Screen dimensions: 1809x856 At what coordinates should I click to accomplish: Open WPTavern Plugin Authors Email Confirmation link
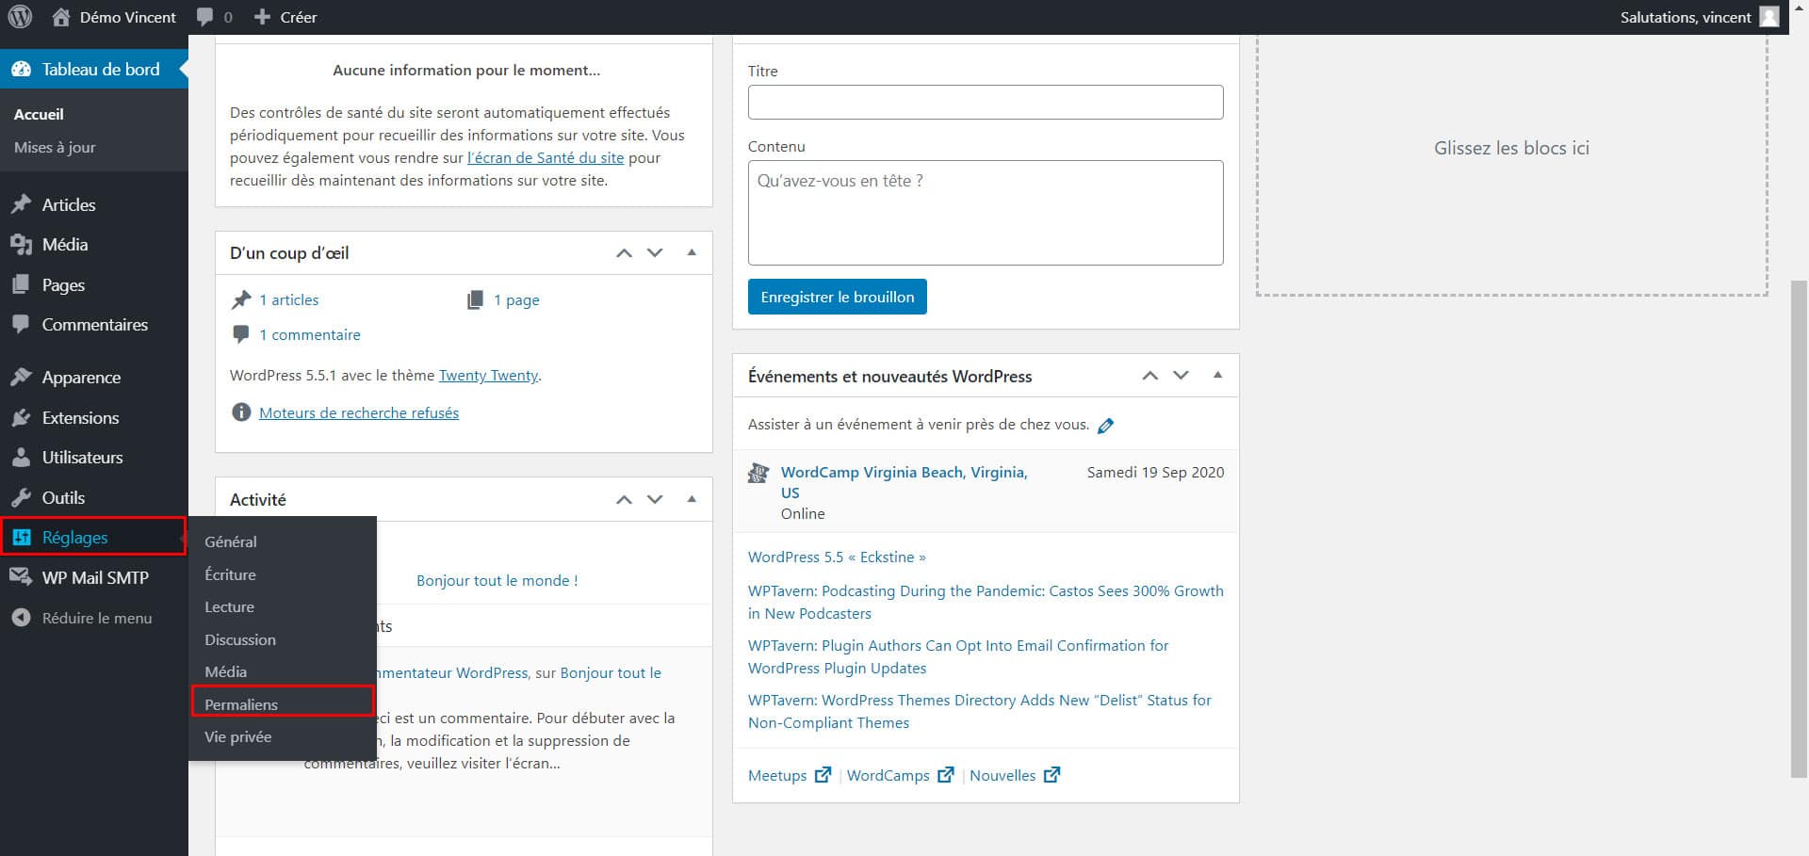958,656
